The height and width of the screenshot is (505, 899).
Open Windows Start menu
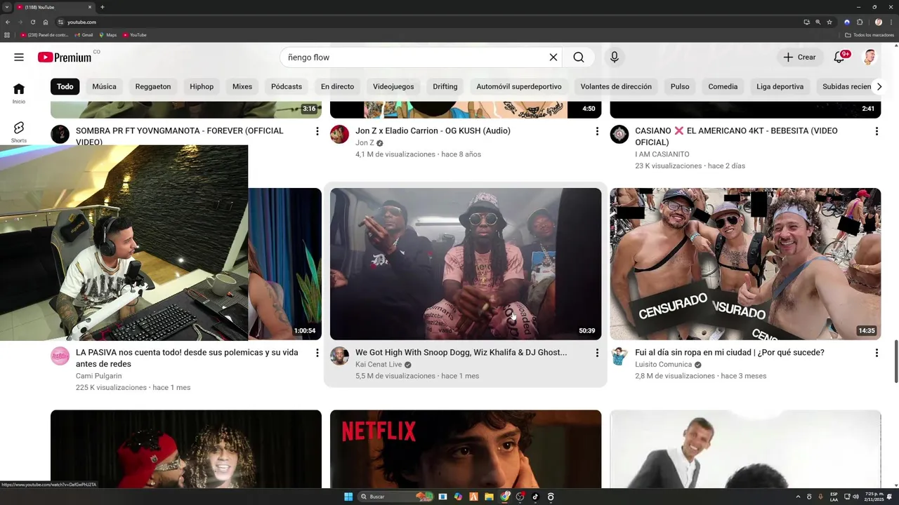pyautogui.click(x=348, y=497)
